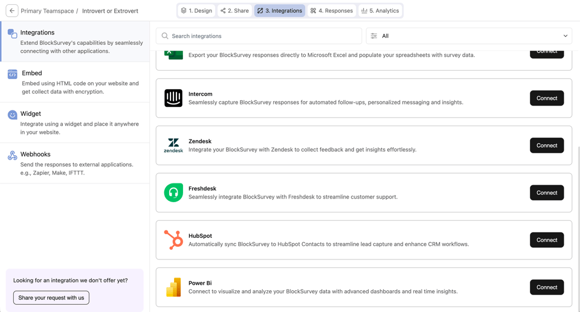Switch to the 2. Share tab
Image resolution: width=580 pixels, height=312 pixels.
pyautogui.click(x=234, y=11)
